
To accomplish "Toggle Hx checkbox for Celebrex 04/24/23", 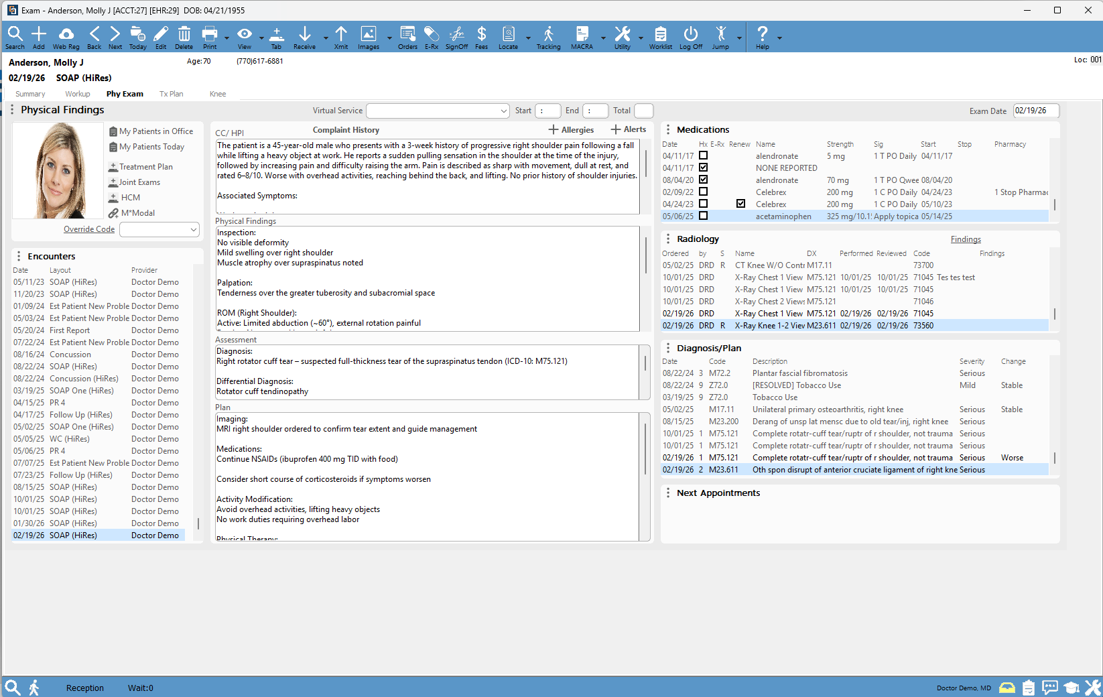I will pyautogui.click(x=703, y=204).
